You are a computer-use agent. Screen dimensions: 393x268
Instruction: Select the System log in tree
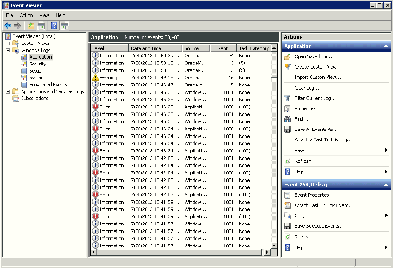click(x=36, y=77)
